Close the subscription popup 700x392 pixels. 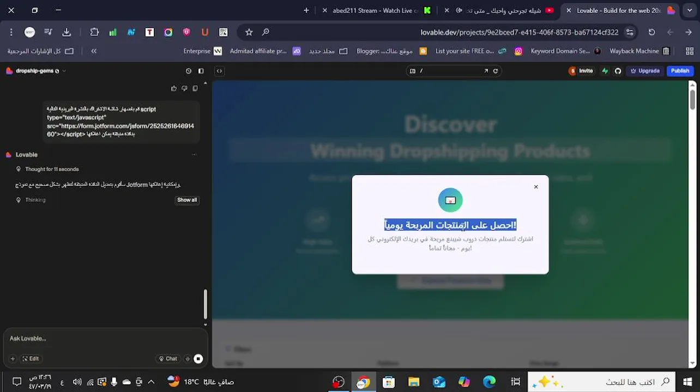pyautogui.click(x=536, y=187)
